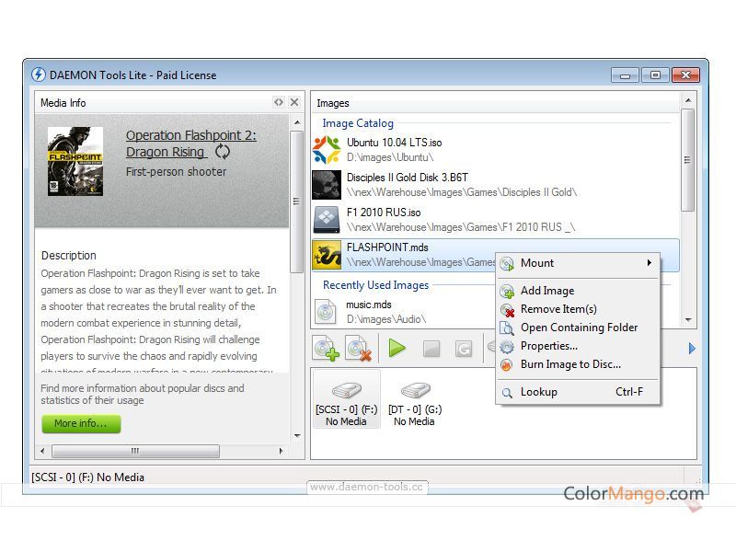Add an image using the green plus disc icon
The height and width of the screenshot is (552, 736).
pos(327,348)
